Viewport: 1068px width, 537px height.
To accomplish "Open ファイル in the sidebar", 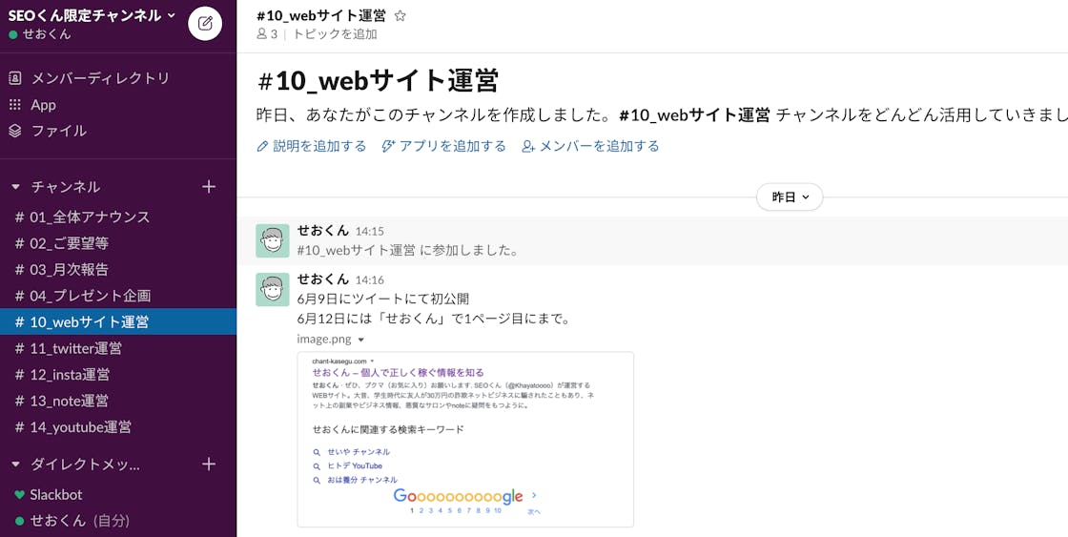I will tap(58, 131).
